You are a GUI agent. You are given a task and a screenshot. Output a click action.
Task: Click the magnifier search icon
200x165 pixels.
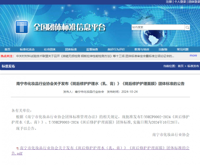point(187,27)
